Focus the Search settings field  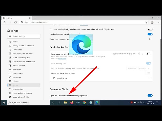click(24, 36)
